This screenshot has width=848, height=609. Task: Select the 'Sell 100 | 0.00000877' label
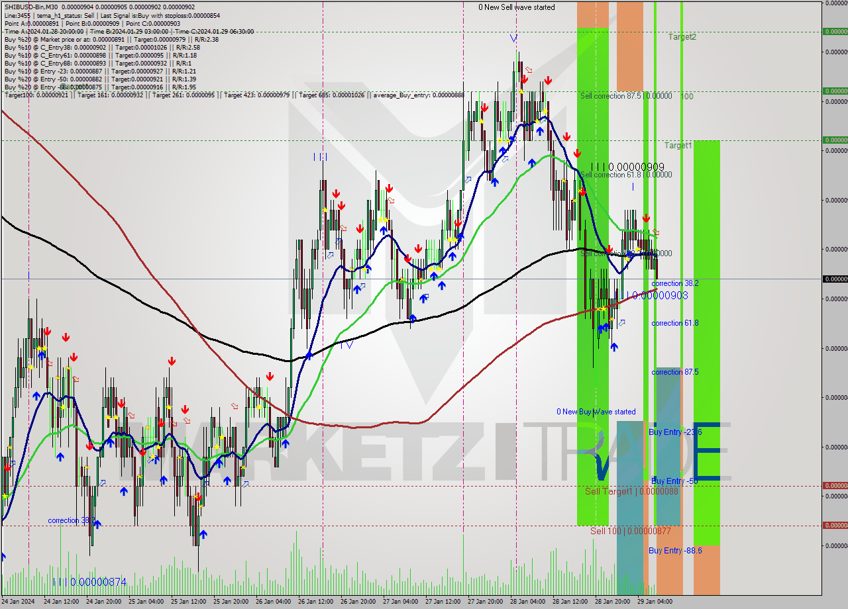pyautogui.click(x=631, y=531)
